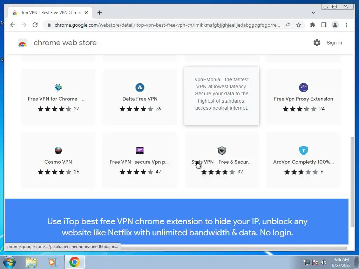359x269 pixels.
Task: Open the Free Vpn Proxy Extension listing
Action: pyautogui.click(x=303, y=97)
